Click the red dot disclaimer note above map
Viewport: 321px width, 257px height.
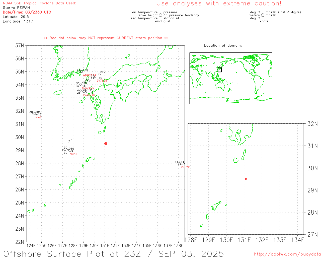106,38
